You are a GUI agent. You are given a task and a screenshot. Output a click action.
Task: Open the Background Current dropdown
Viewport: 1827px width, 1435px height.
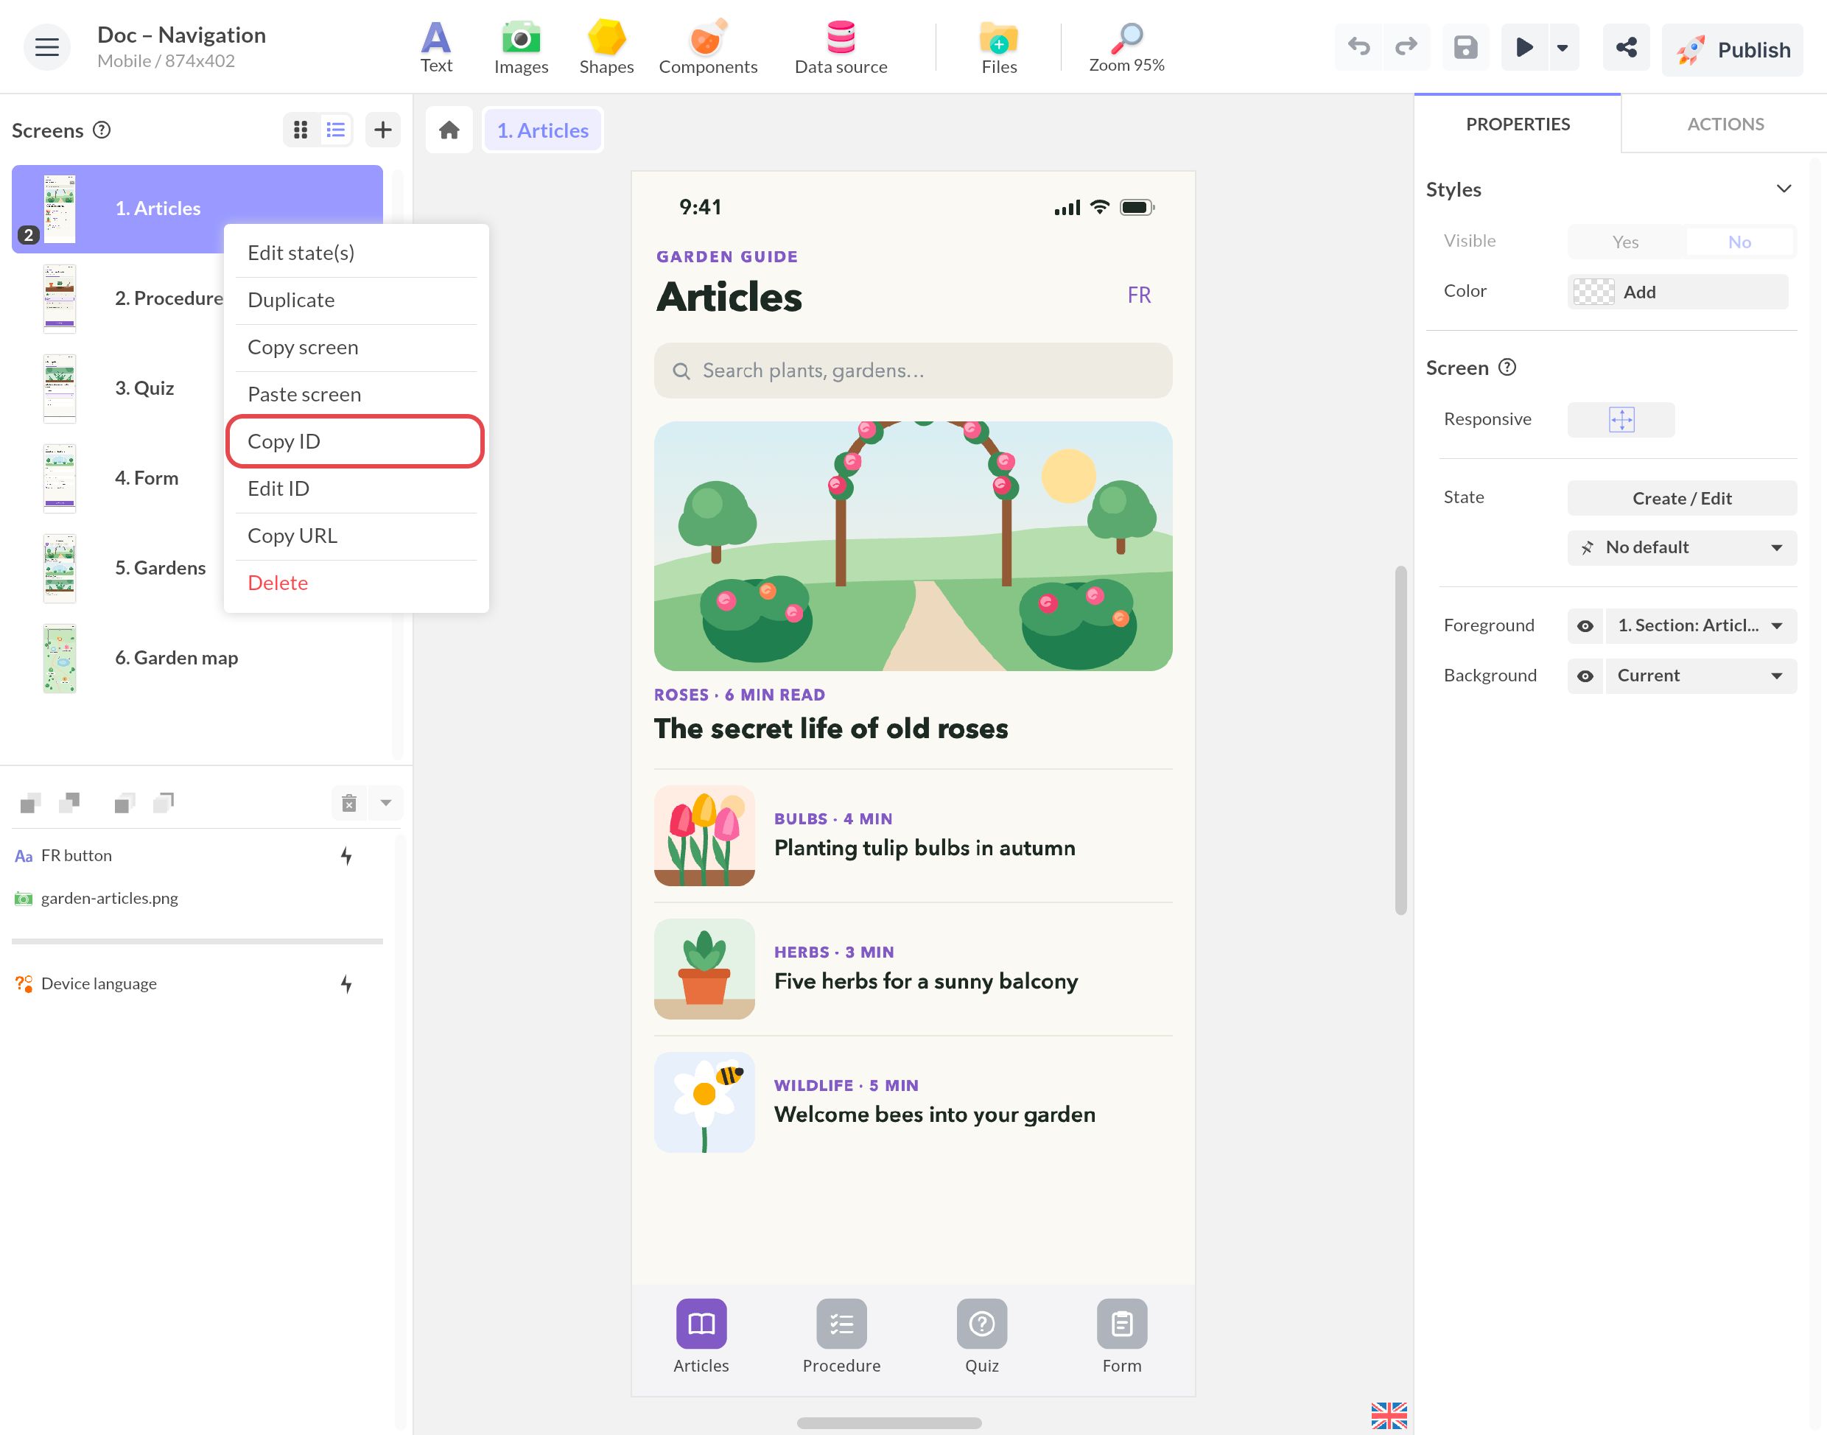click(1701, 676)
